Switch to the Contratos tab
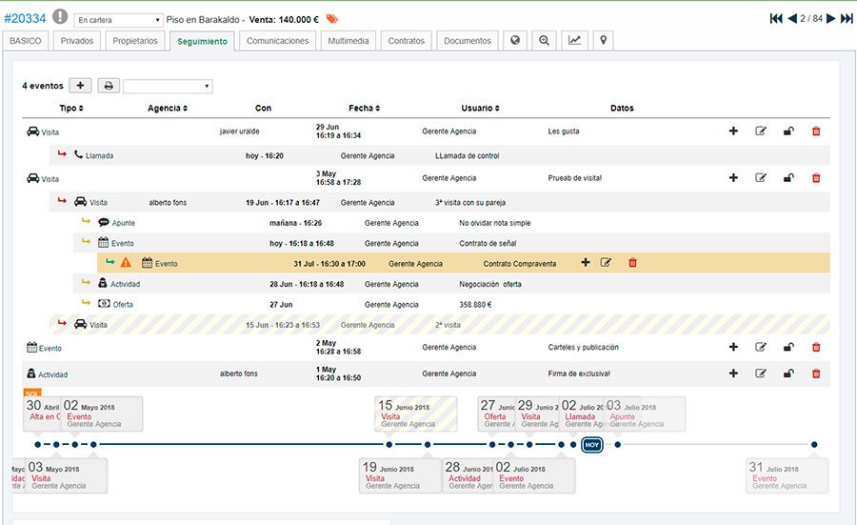Image resolution: width=857 pixels, height=525 pixels. pyautogui.click(x=406, y=40)
